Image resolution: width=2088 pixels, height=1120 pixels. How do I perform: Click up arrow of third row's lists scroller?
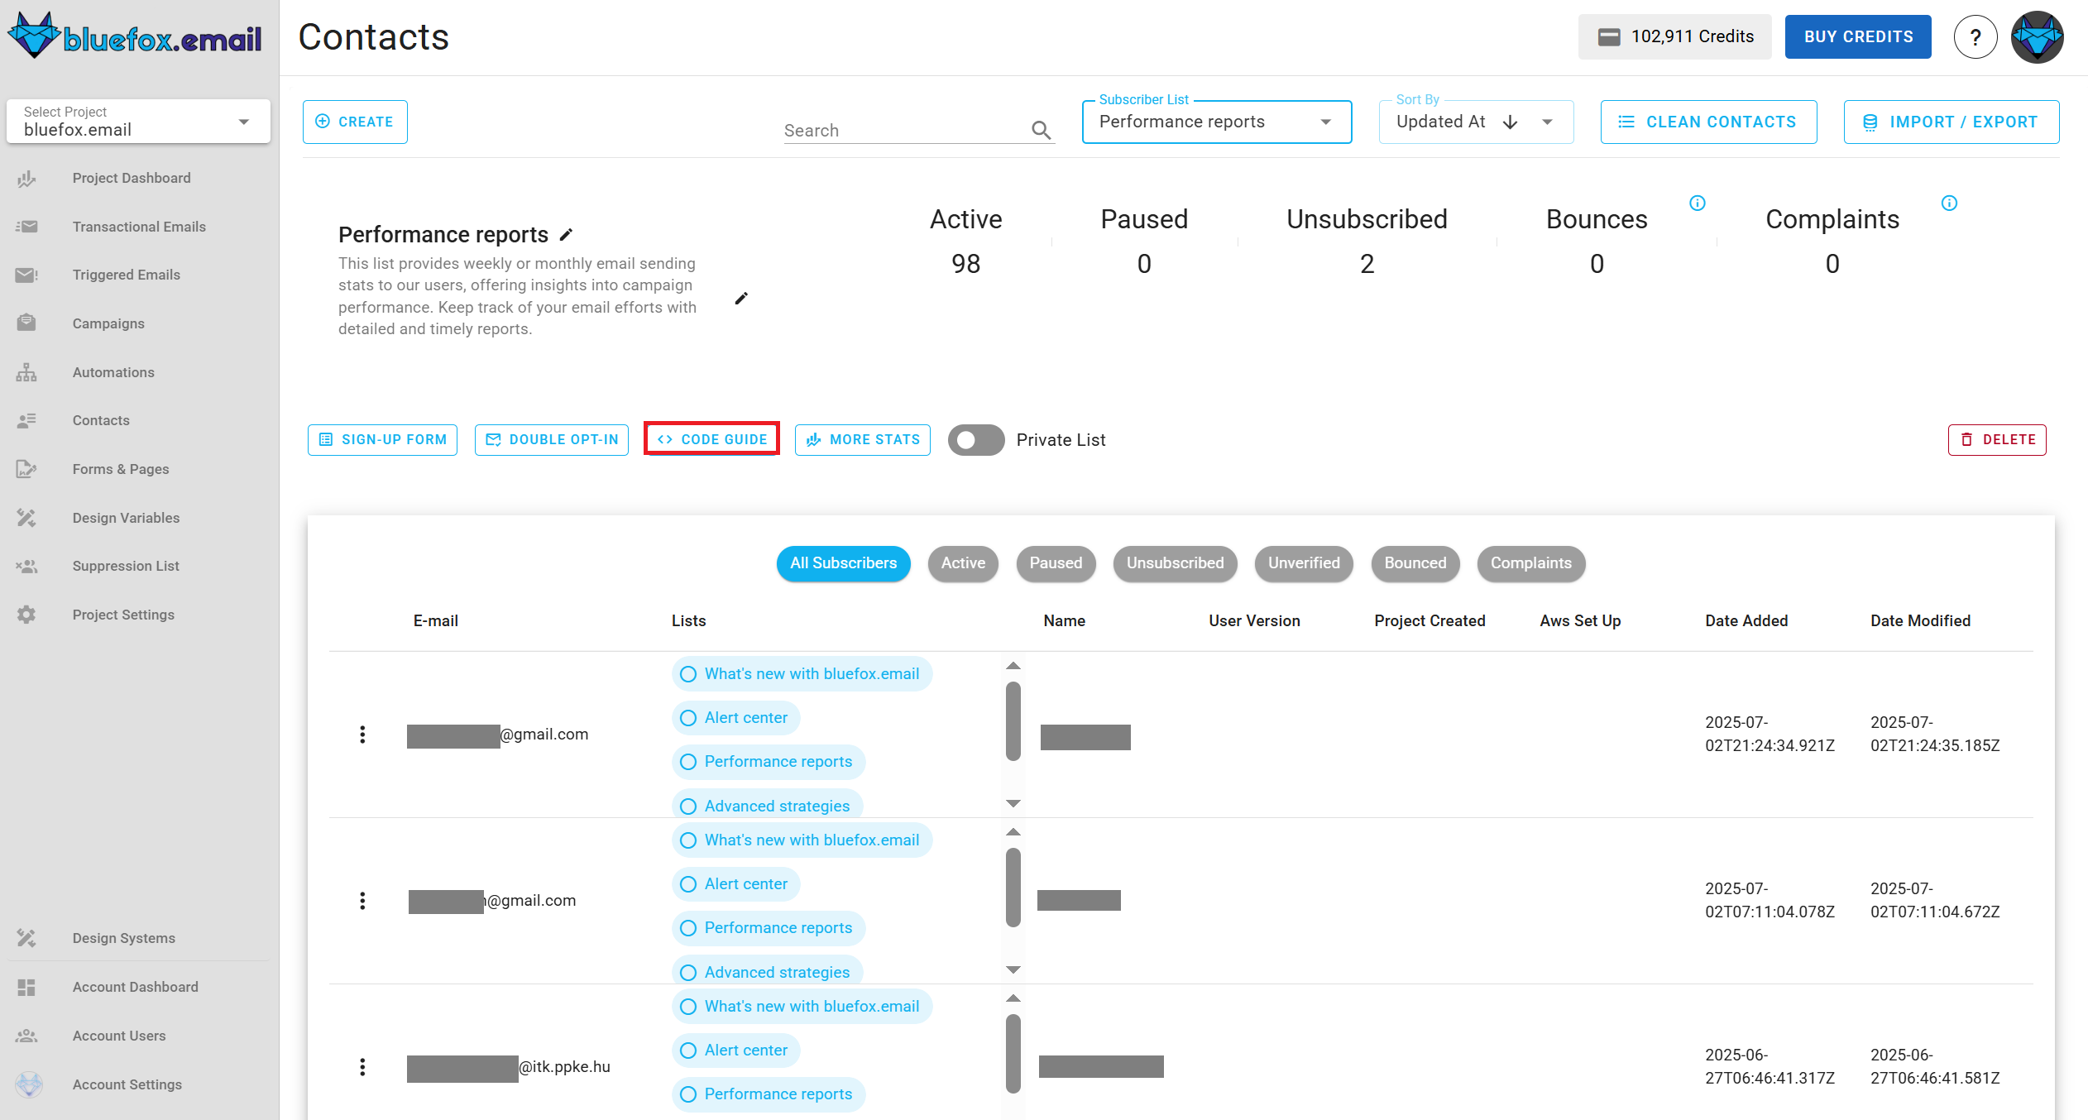point(1013,998)
